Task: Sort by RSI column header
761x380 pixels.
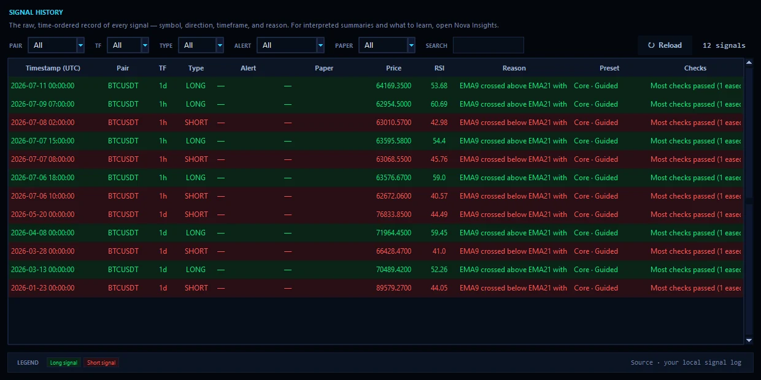Action: pyautogui.click(x=439, y=68)
